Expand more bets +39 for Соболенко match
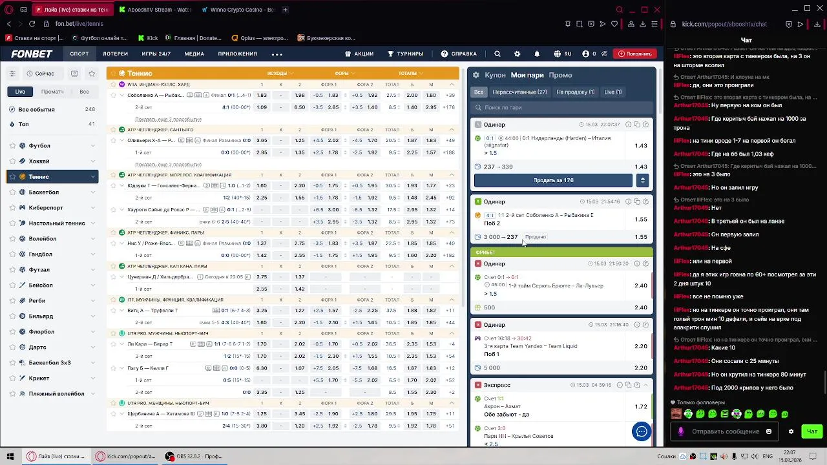827x465 pixels. 450,95
